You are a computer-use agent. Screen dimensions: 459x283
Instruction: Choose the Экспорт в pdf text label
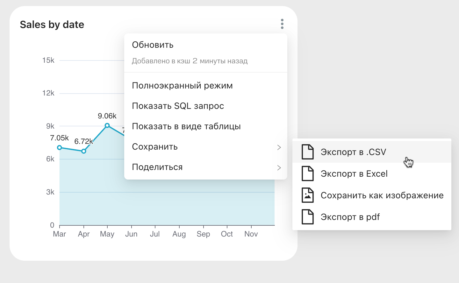(x=350, y=217)
